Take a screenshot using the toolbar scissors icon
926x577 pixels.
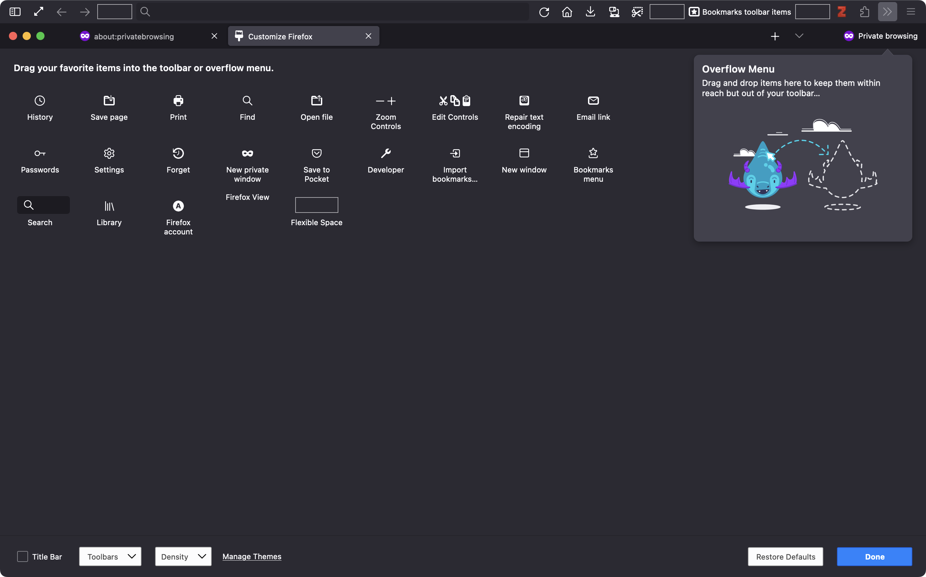pos(637,11)
